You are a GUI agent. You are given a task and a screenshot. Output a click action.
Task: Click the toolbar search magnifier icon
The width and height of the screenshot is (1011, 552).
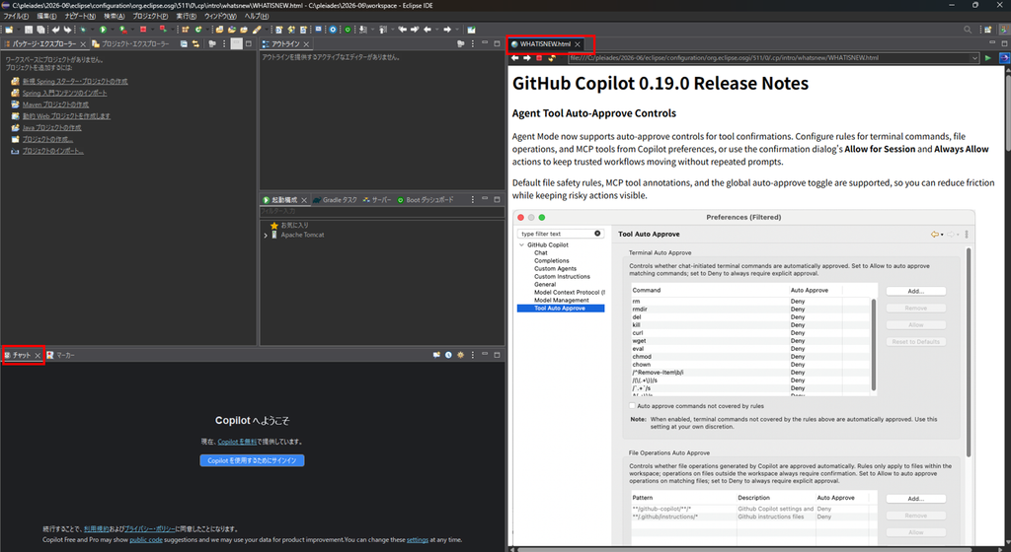tap(968, 30)
